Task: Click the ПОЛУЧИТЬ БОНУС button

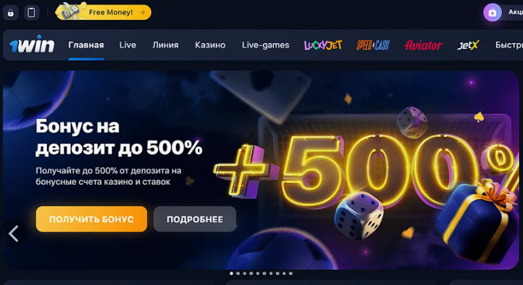Action: click(x=91, y=219)
